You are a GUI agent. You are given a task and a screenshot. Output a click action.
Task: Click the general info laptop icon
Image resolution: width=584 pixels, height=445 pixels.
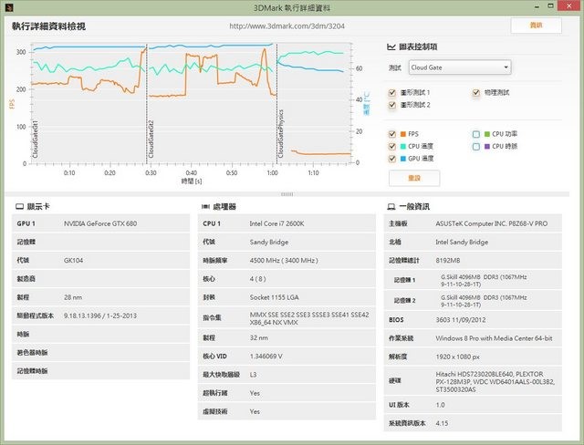391,207
